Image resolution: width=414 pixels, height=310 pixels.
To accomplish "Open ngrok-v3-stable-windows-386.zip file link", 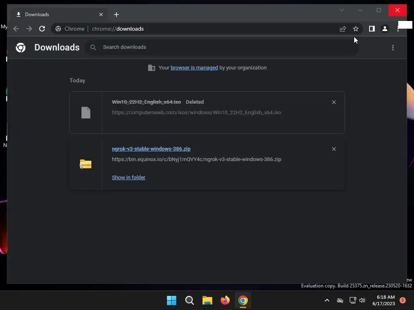I will (151, 149).
